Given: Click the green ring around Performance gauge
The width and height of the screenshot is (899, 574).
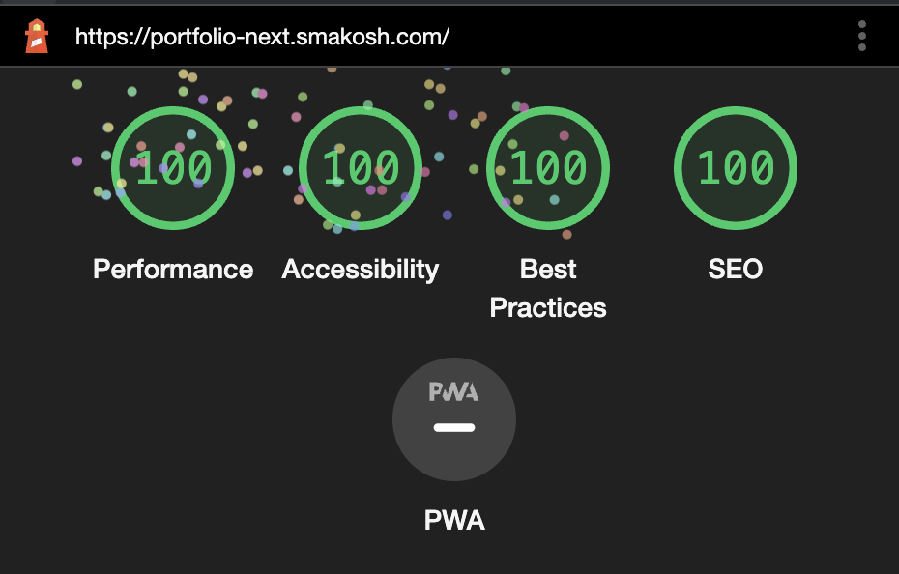Looking at the screenshot, I should click(173, 111).
